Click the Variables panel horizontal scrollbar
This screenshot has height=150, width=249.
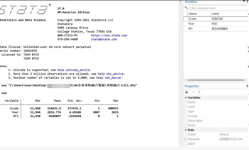tap(216, 80)
